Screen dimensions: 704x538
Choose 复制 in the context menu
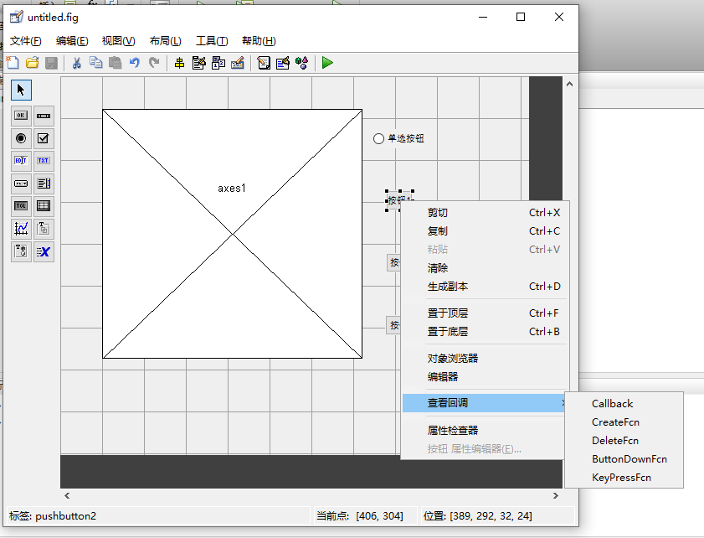485,231
